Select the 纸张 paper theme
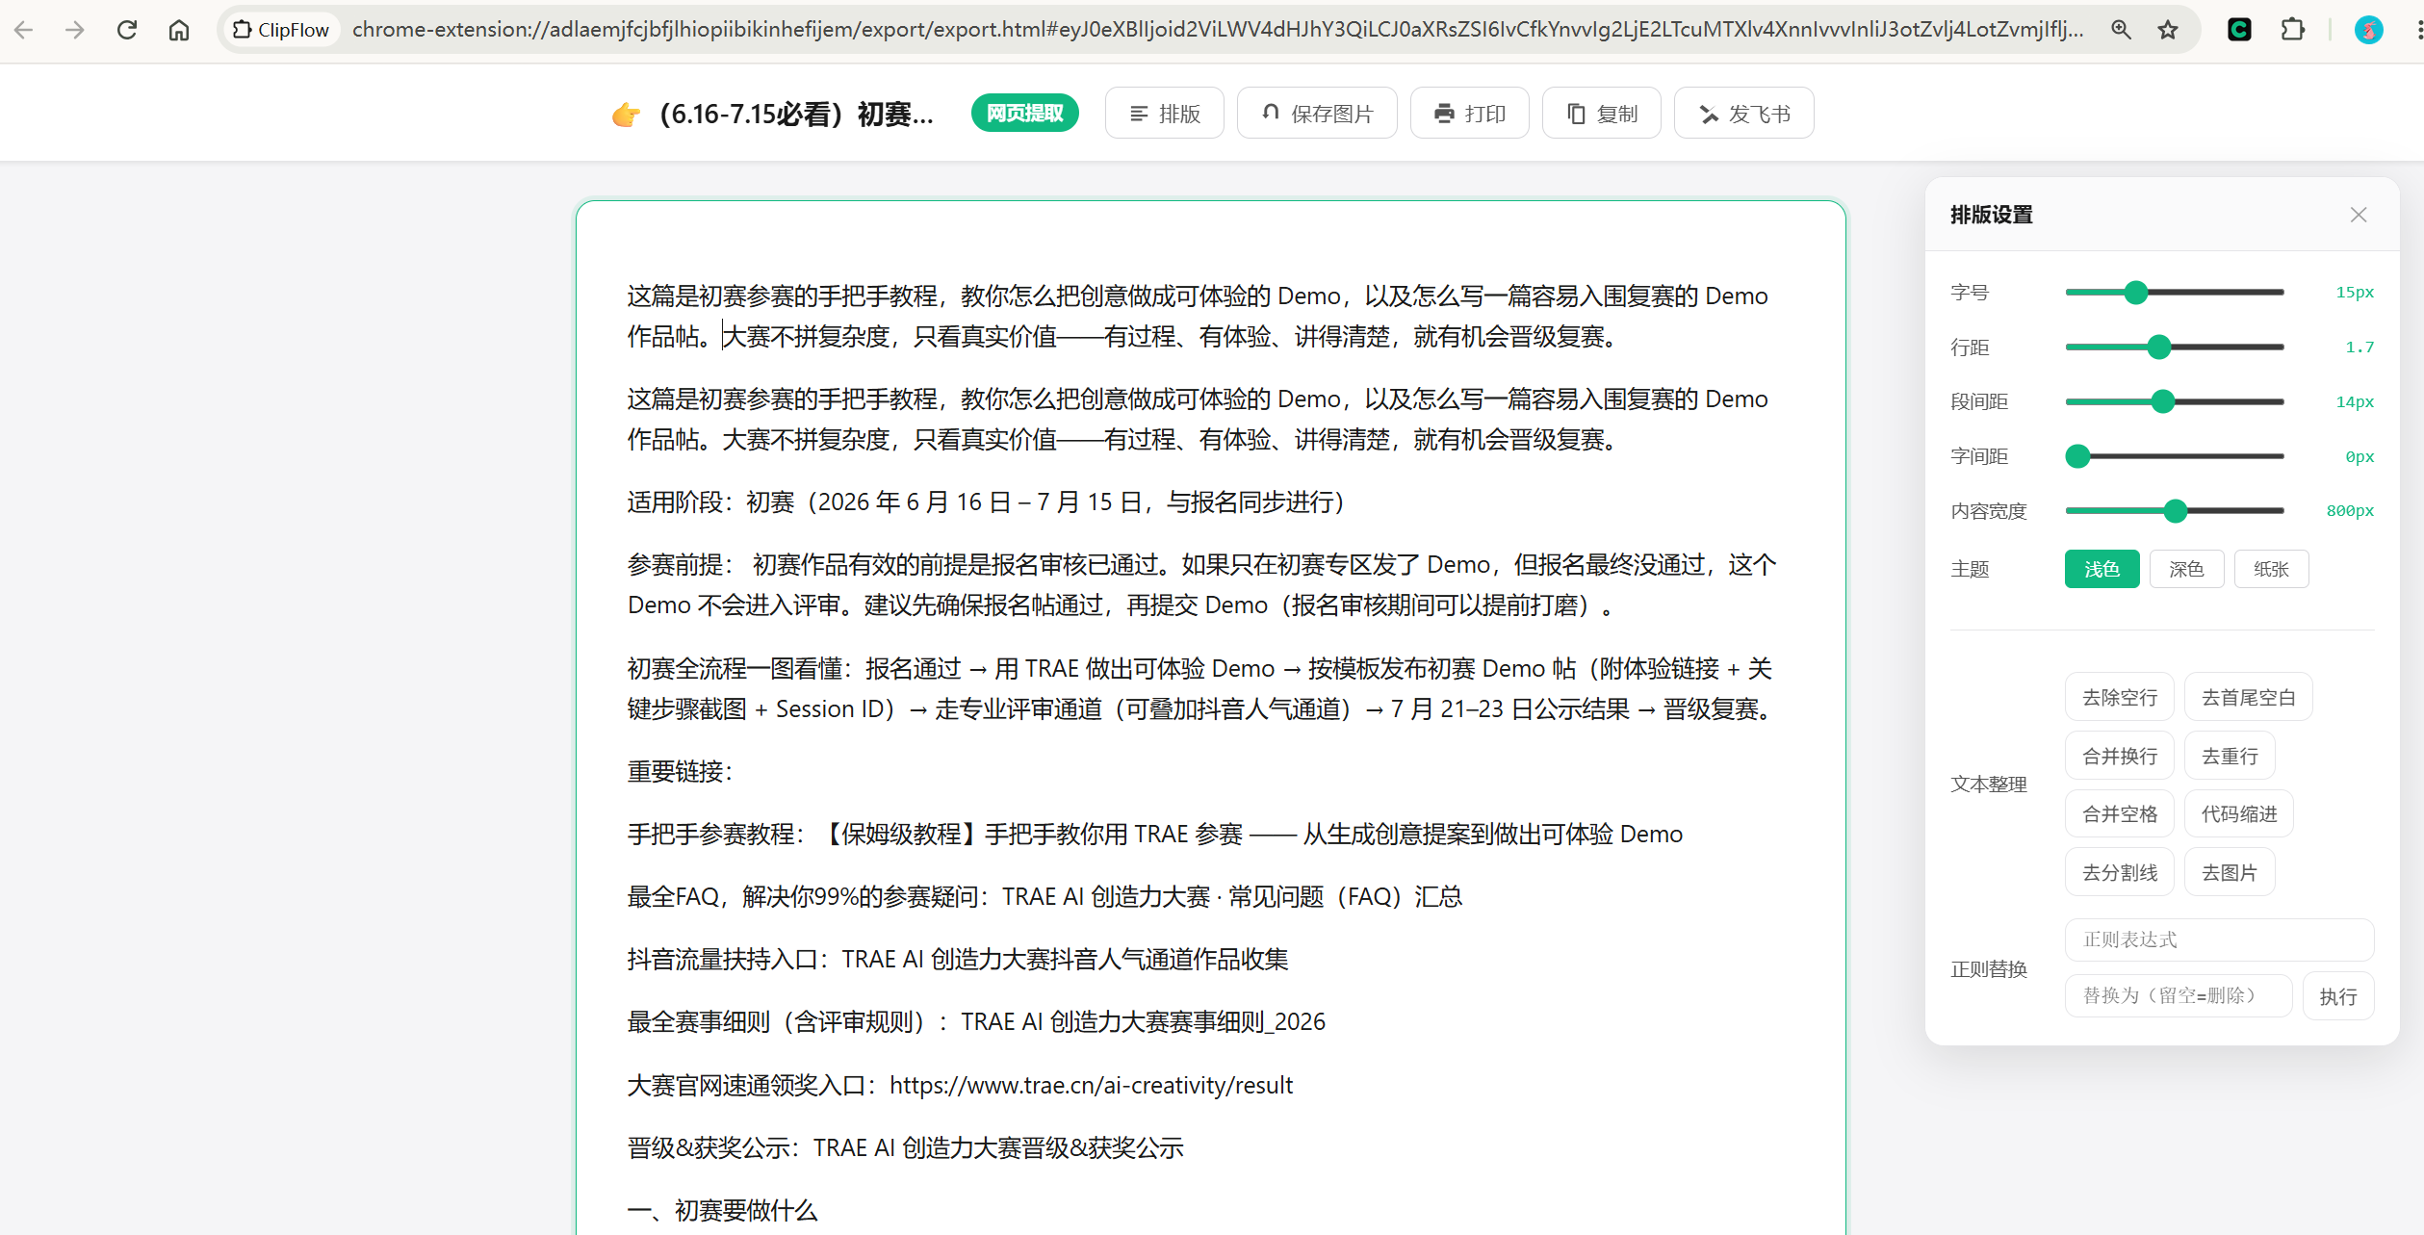Viewport: 2424px width, 1235px height. pos(2271,569)
